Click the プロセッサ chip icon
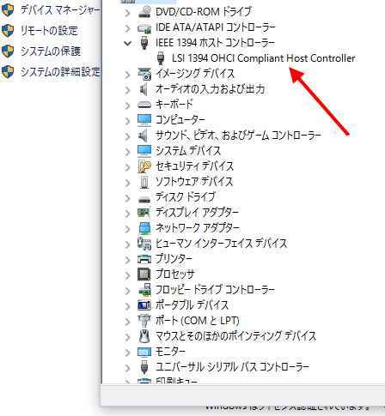The height and width of the screenshot is (416, 385). 144,274
